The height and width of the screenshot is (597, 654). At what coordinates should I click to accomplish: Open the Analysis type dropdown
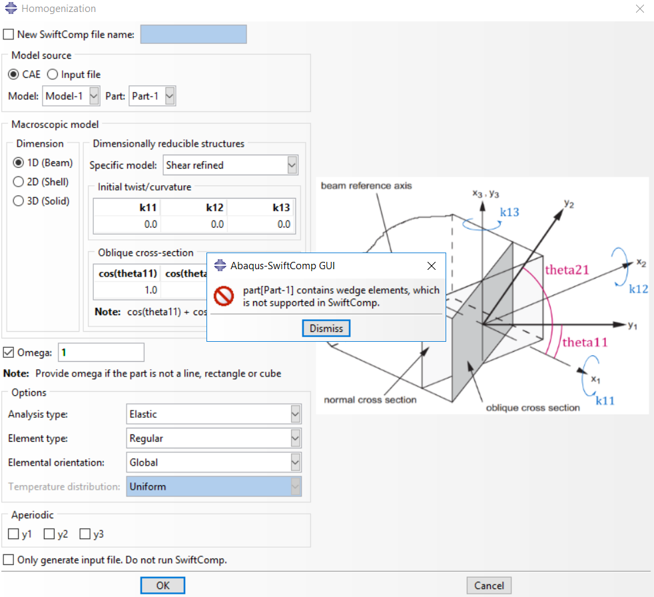(x=295, y=414)
